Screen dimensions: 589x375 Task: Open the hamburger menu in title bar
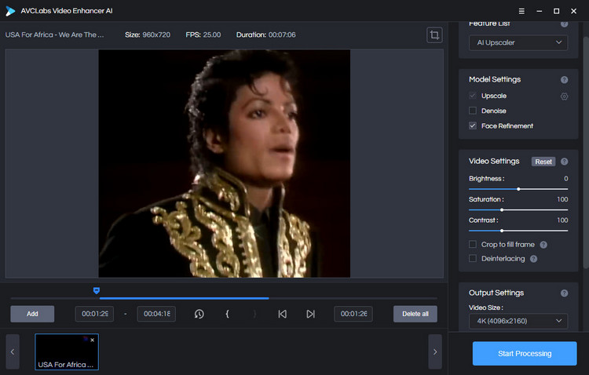(521, 11)
